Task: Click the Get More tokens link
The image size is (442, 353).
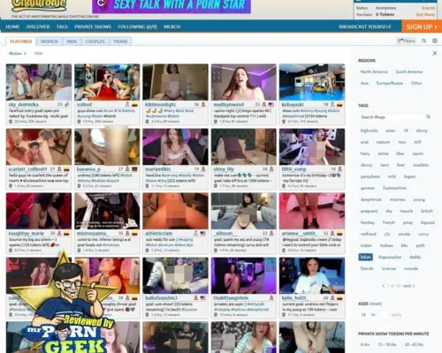Action: [425, 14]
